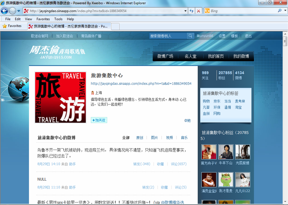Viewport: 288px width, 205px height.
Task: Click the Refresh page icon
Action: (191, 11)
